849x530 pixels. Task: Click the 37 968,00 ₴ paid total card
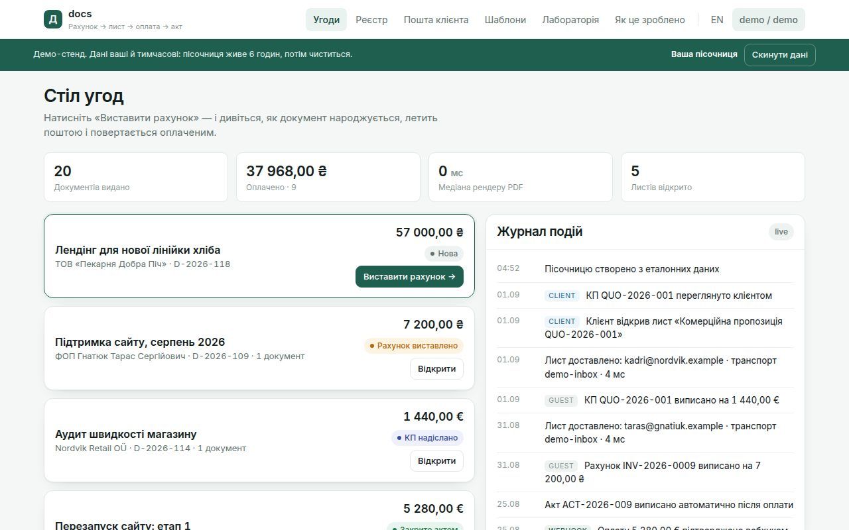(x=328, y=177)
